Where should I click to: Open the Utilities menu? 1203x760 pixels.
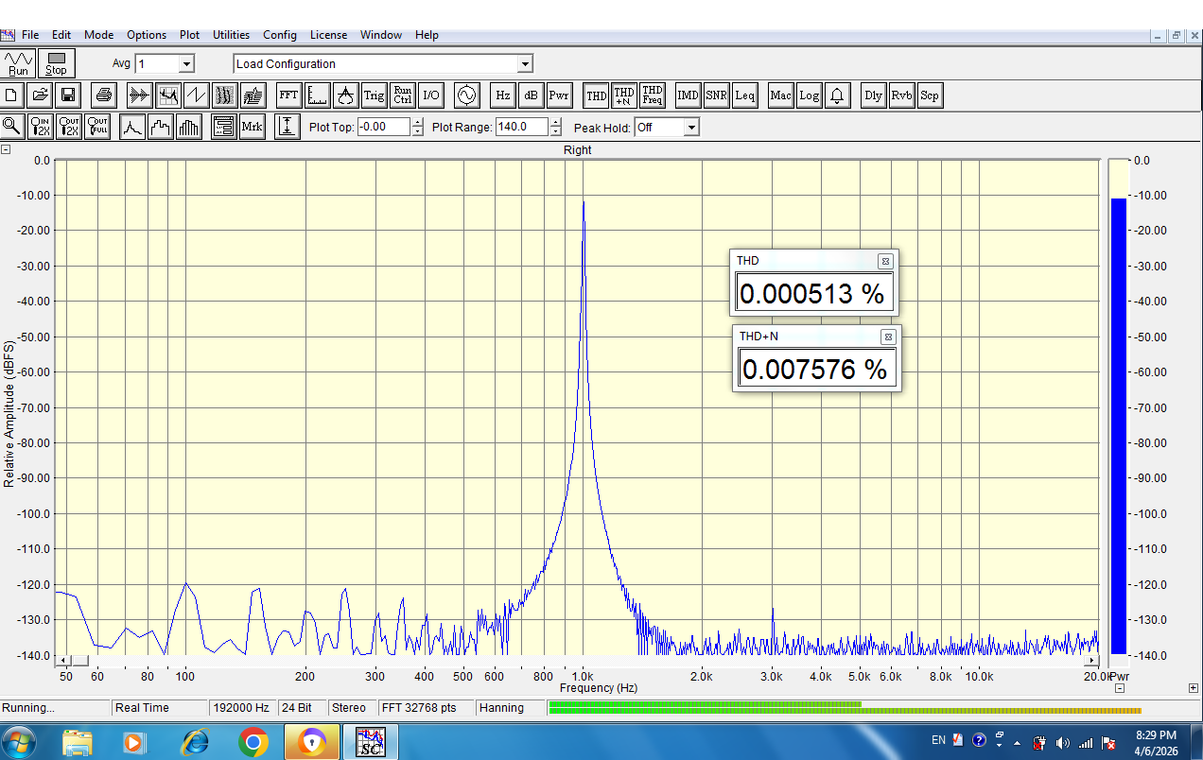[x=231, y=35]
